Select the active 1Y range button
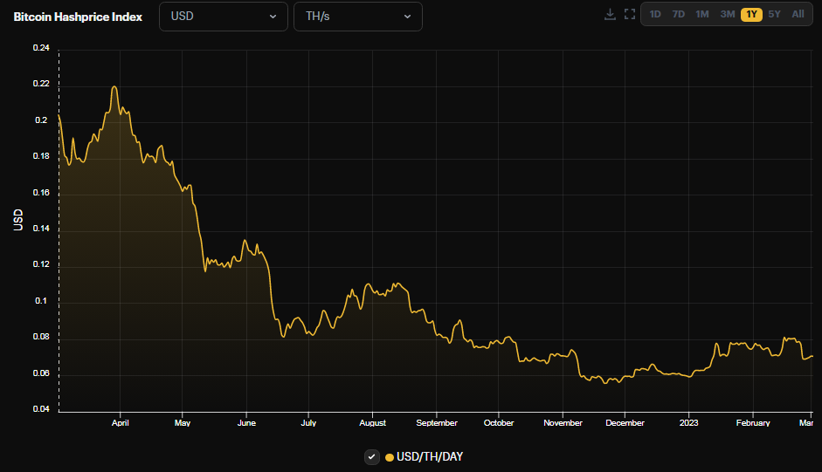Screen dimensions: 822x472 (x=751, y=15)
